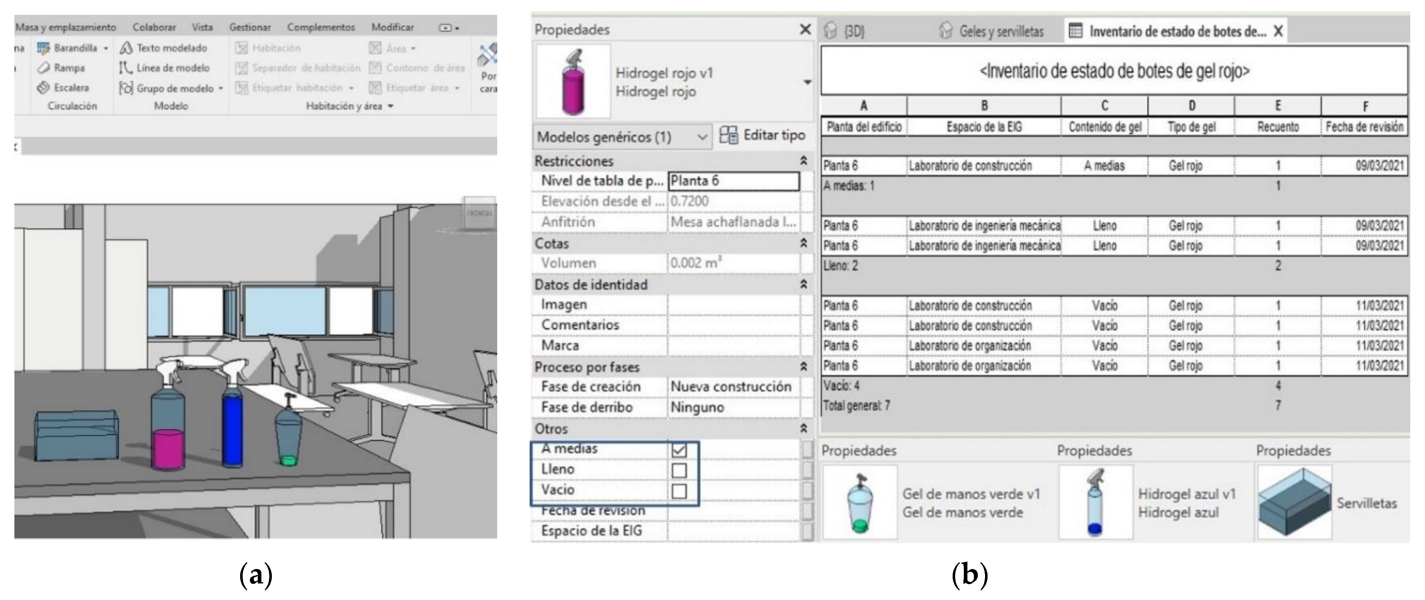Expand the Hidrogel rojo type selector arrow
This screenshot has height=600, width=1425.
pyautogui.click(x=807, y=82)
